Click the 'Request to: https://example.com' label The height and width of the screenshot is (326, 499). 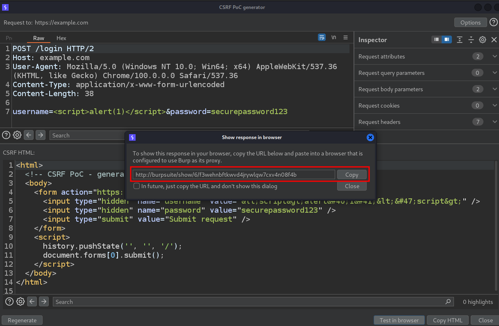[46, 22]
